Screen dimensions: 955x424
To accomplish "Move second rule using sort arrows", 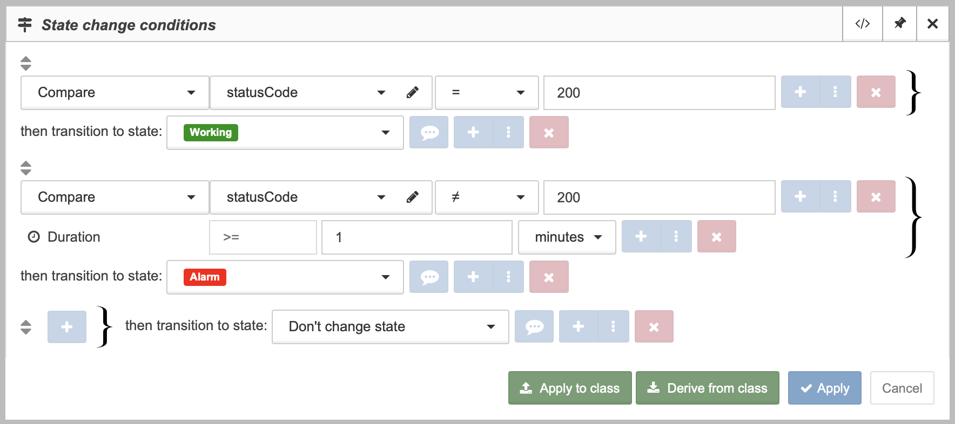I will click(26, 168).
